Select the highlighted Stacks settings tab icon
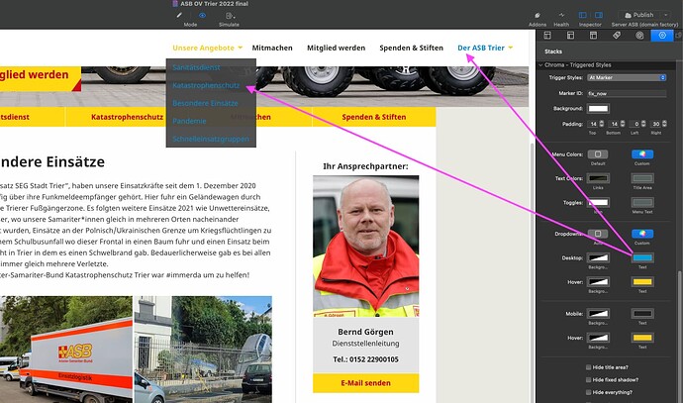Viewport: 683px width, 403px height. 662,36
